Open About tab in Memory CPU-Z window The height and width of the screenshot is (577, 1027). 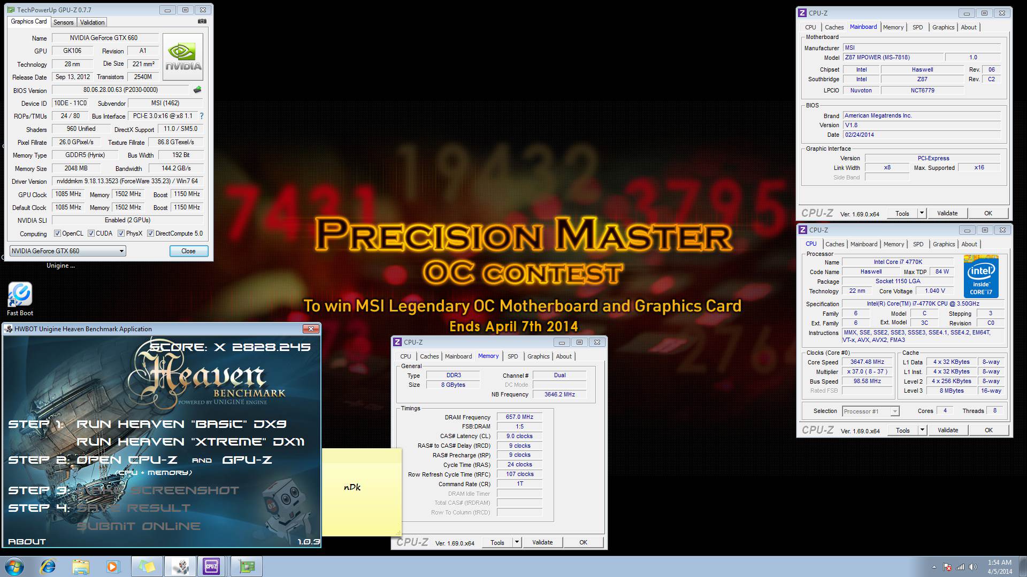pos(564,356)
